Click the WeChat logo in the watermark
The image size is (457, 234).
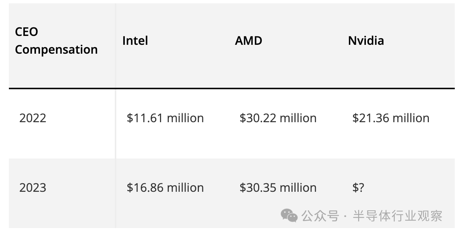289,215
